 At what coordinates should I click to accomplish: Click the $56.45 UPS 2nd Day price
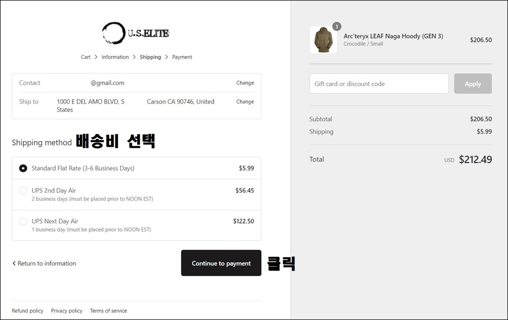[x=244, y=191]
